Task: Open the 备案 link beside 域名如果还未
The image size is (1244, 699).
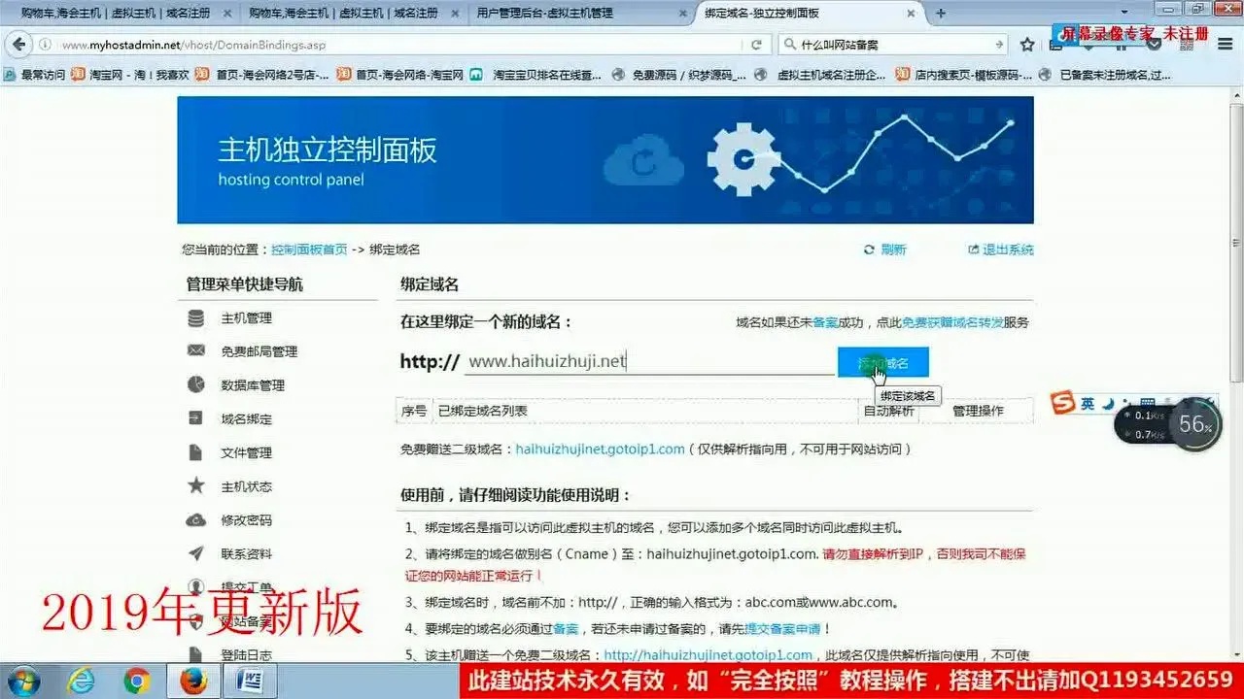Action: pos(825,322)
